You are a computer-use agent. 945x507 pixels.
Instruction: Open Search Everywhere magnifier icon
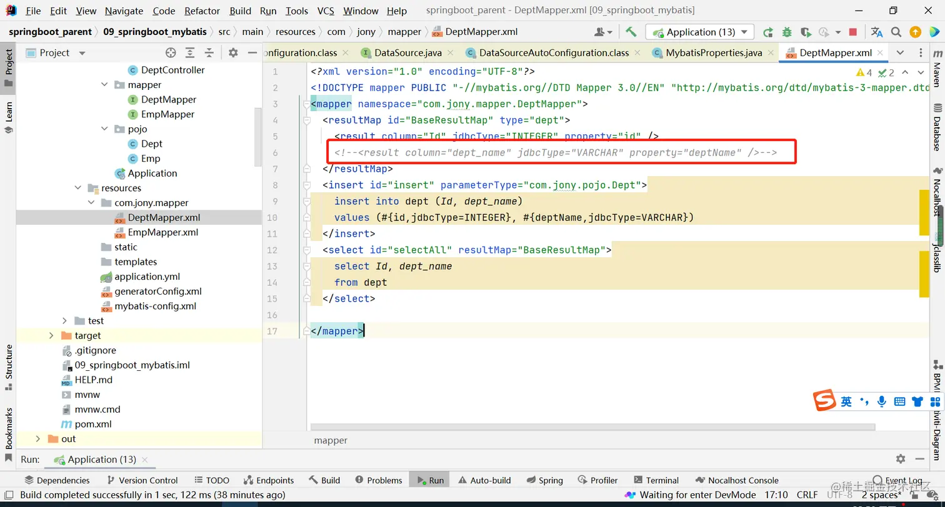[896, 32]
